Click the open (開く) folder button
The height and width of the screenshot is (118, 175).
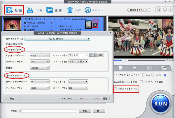[x=99, y=111]
